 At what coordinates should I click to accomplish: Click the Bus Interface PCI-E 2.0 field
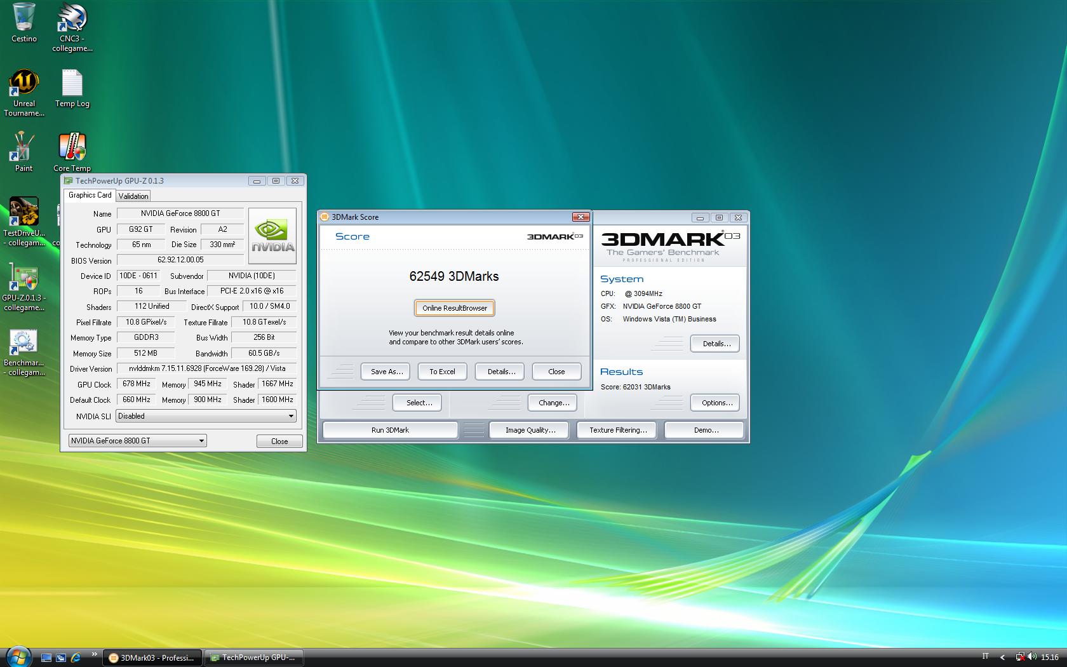[x=252, y=291]
